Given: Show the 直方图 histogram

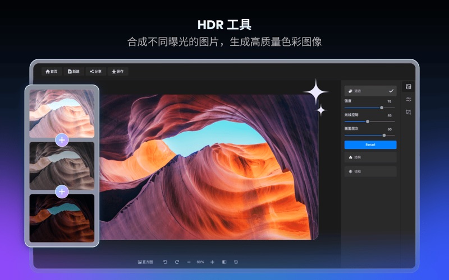Looking at the screenshot, I should tap(145, 262).
